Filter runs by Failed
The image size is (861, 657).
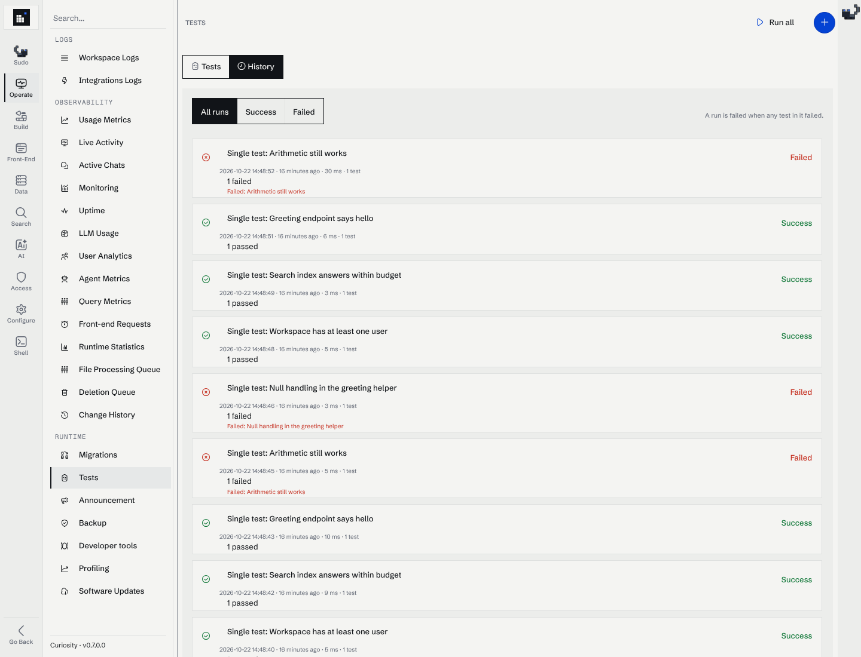coord(304,112)
